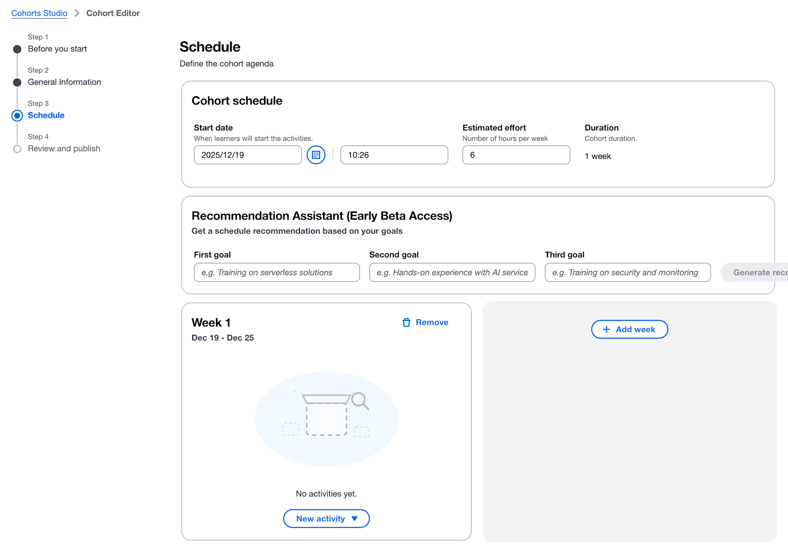The height and width of the screenshot is (550, 788).
Task: Open Cohorts Studio breadcrumb link
Action: (x=39, y=13)
